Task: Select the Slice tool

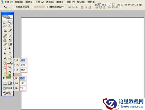Action: pos(10,31)
